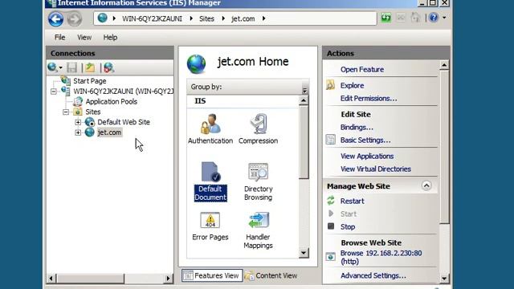Collapse the Sites tree node
Screen dimensions: 514x289
pos(66,112)
